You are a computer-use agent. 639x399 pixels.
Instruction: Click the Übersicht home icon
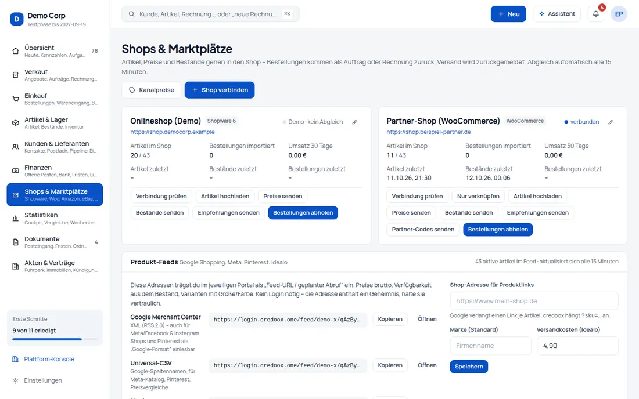click(16, 51)
